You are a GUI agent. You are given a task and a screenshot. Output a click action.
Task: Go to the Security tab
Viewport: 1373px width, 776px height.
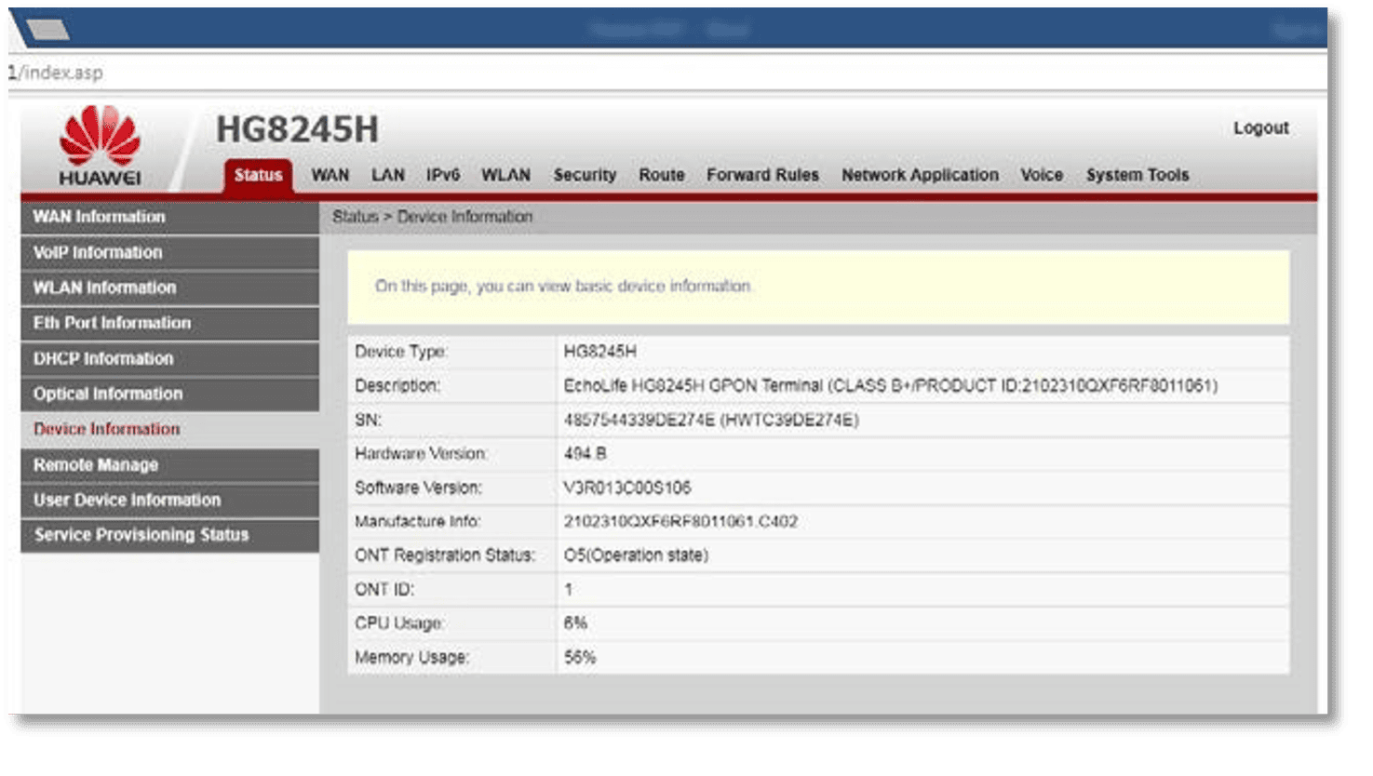(585, 175)
